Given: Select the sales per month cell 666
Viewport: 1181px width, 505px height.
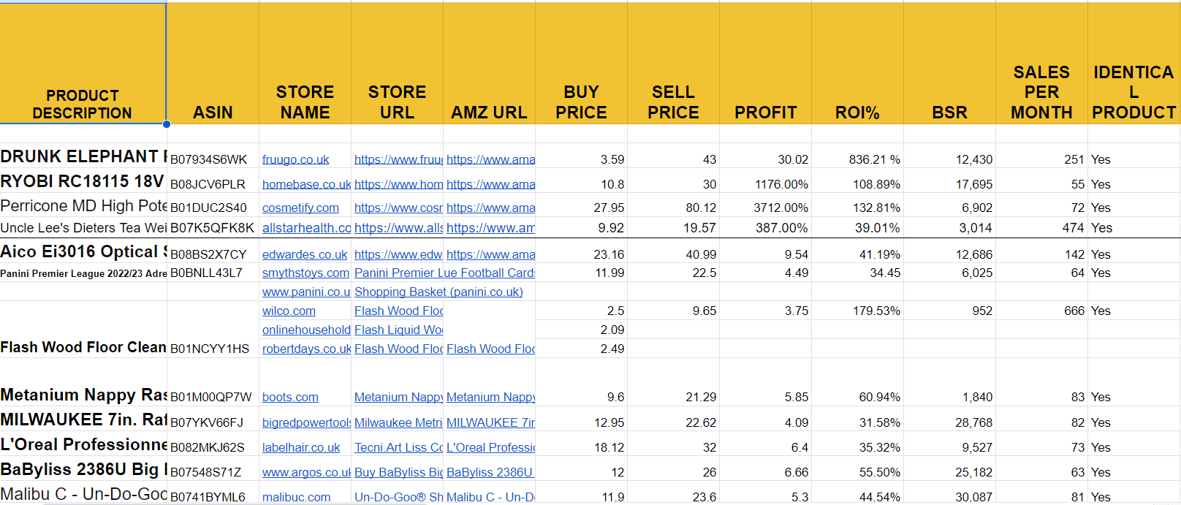Looking at the screenshot, I should tap(1041, 311).
